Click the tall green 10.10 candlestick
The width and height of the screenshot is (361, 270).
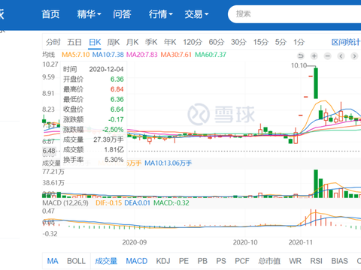click(316, 83)
